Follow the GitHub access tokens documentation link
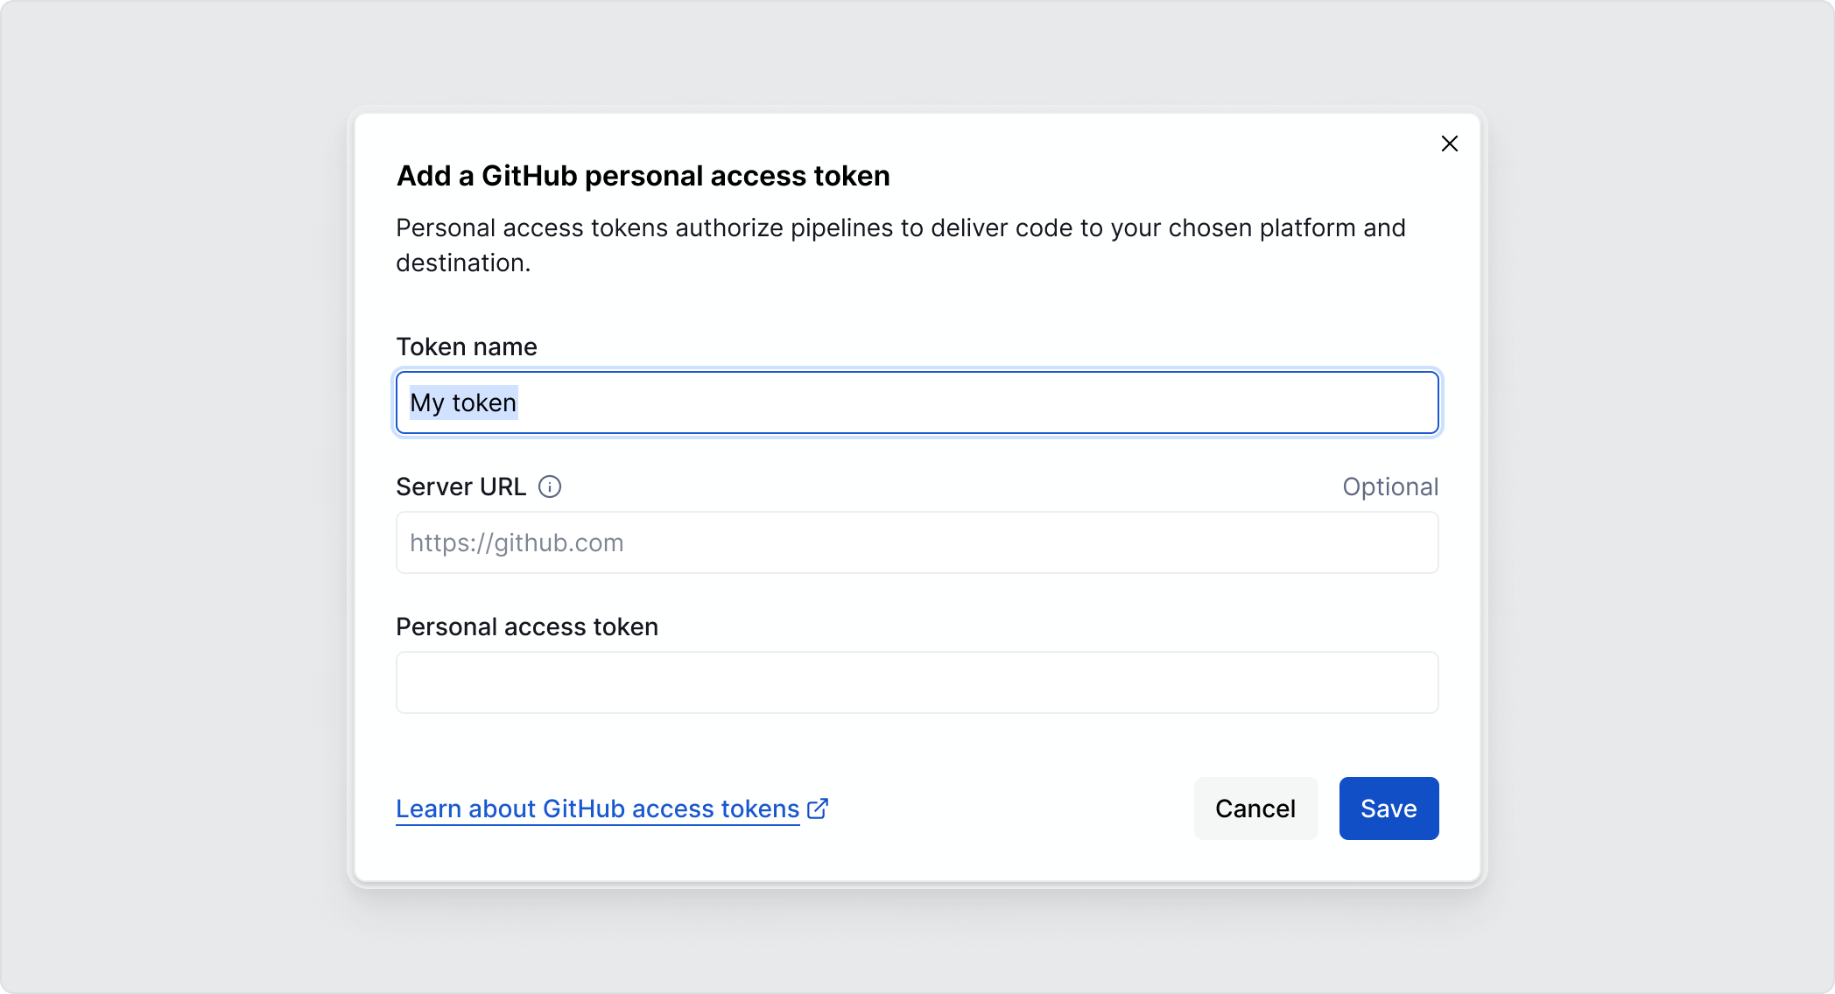The height and width of the screenshot is (994, 1835). (x=596, y=808)
